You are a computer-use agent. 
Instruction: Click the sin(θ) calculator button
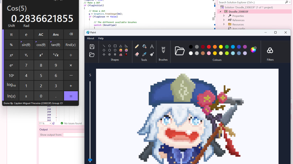tap(26, 45)
